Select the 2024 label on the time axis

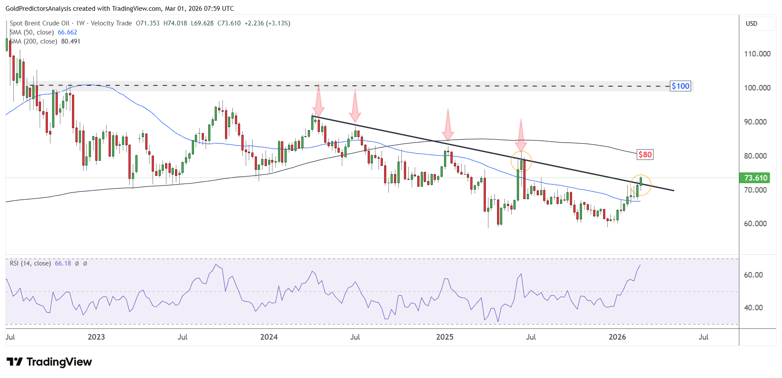(269, 337)
